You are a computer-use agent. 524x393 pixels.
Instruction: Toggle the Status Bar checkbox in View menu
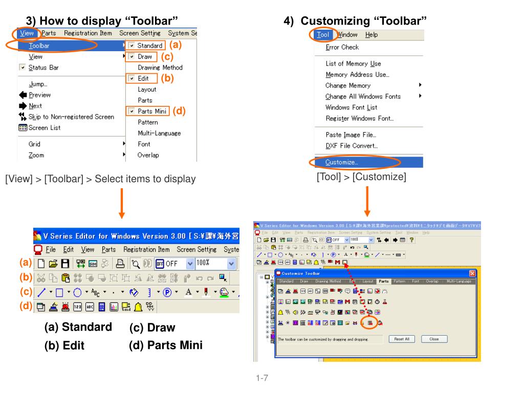pyautogui.click(x=22, y=68)
